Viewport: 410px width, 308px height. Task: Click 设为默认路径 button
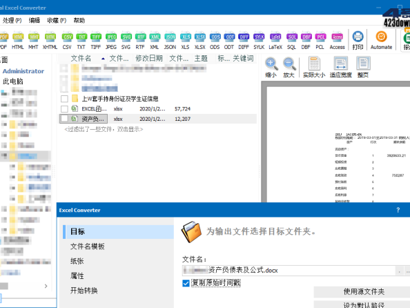[364, 305]
